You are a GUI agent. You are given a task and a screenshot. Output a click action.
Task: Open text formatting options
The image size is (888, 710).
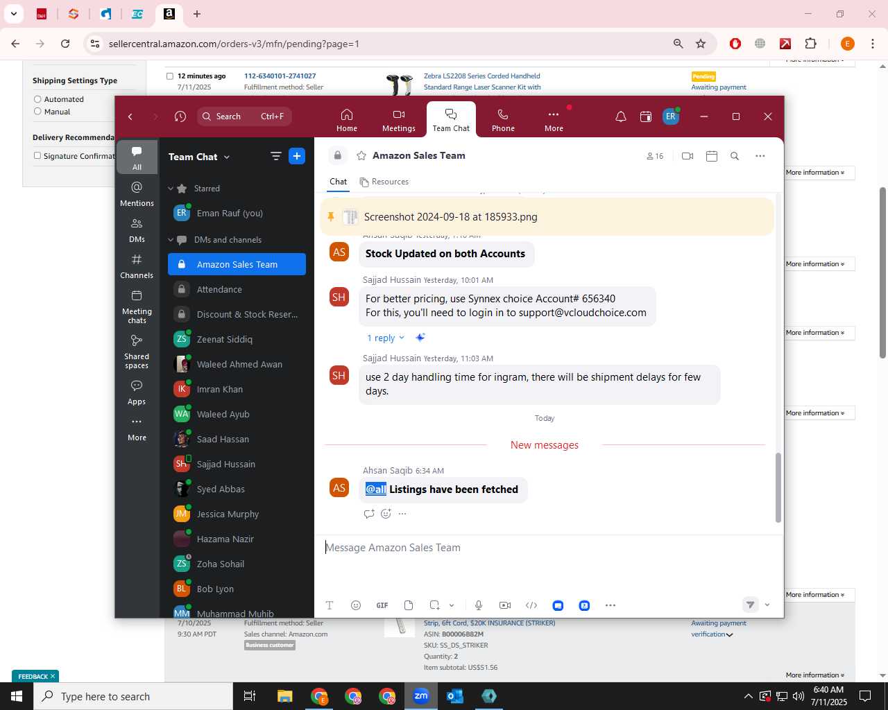point(330,605)
